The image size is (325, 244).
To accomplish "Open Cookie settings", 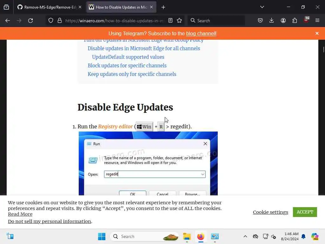I will 270,212.
